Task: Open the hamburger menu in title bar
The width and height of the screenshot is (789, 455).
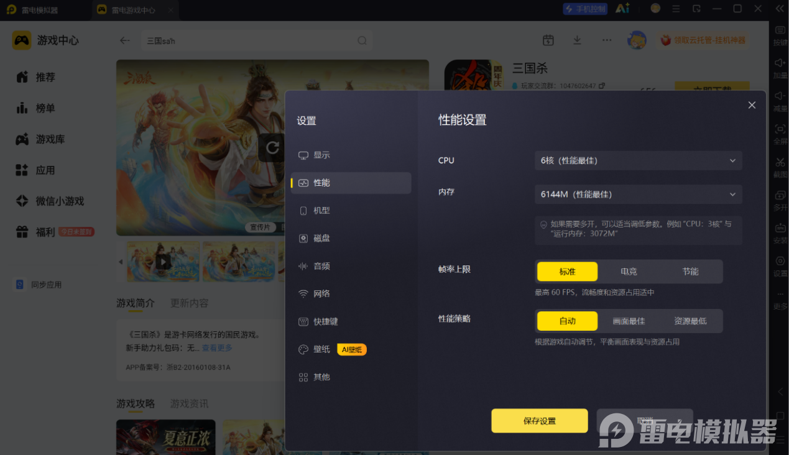Action: [676, 9]
